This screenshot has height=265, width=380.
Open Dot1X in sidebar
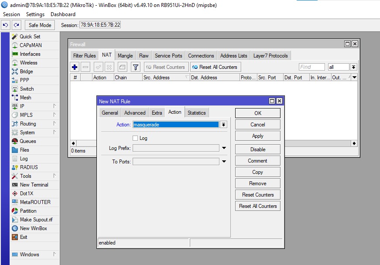34,194
